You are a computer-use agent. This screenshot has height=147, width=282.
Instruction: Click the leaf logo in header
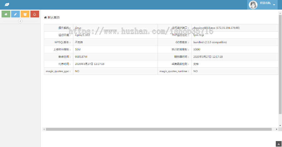tap(7, 4)
